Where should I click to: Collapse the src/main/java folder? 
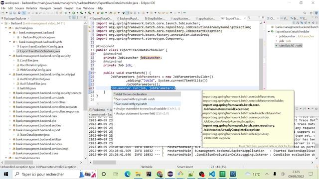pyautogui.click(x=6, y=28)
